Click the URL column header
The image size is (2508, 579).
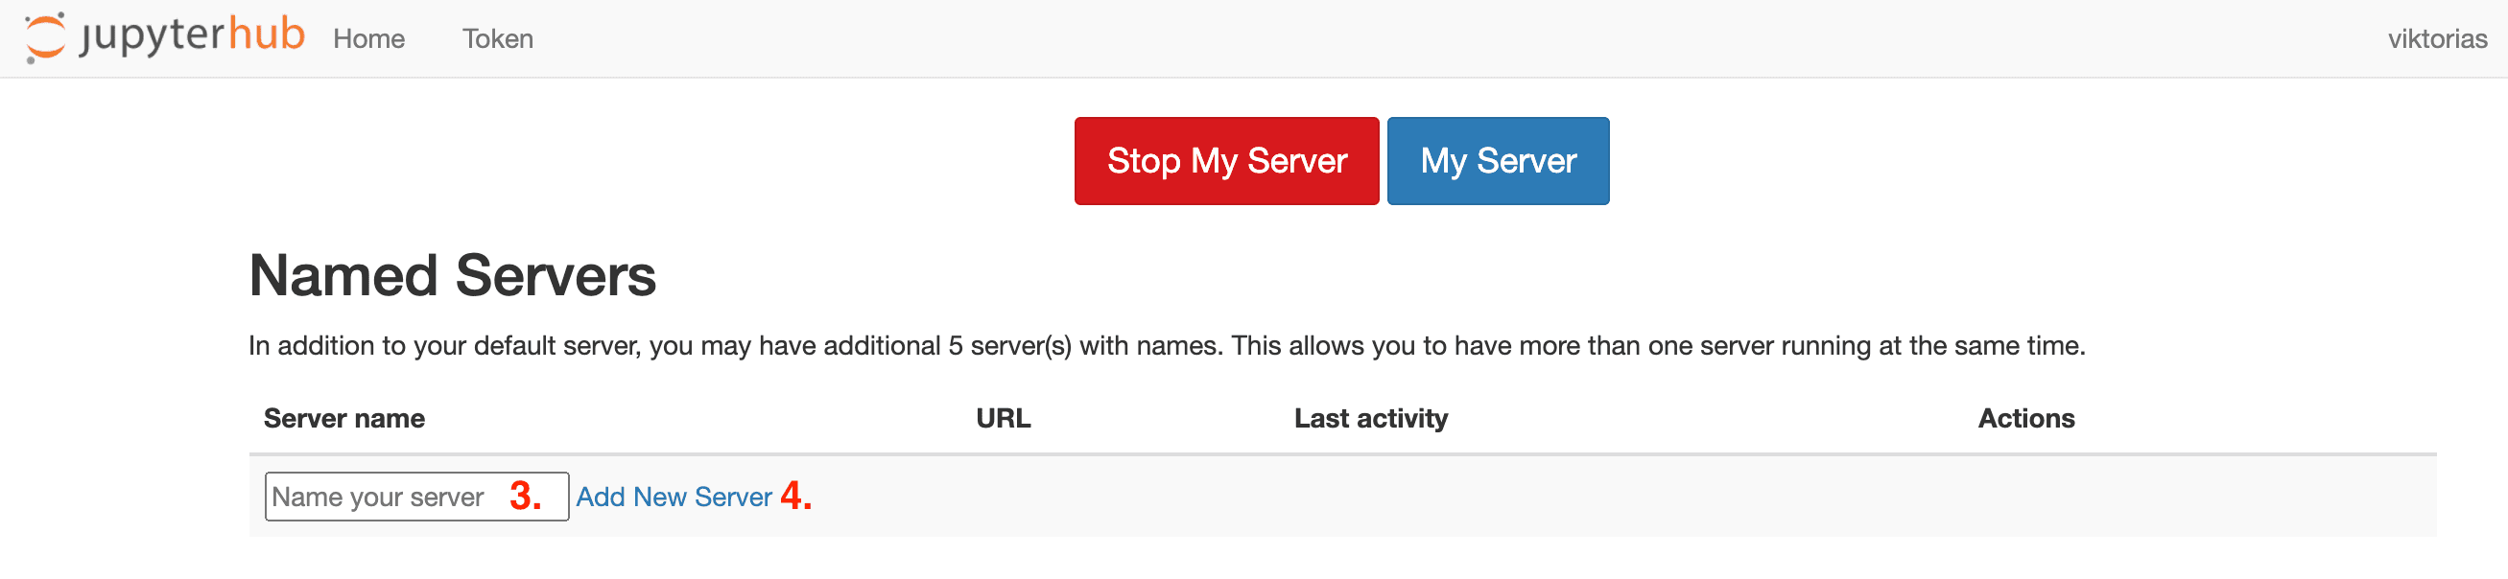coord(1002,419)
